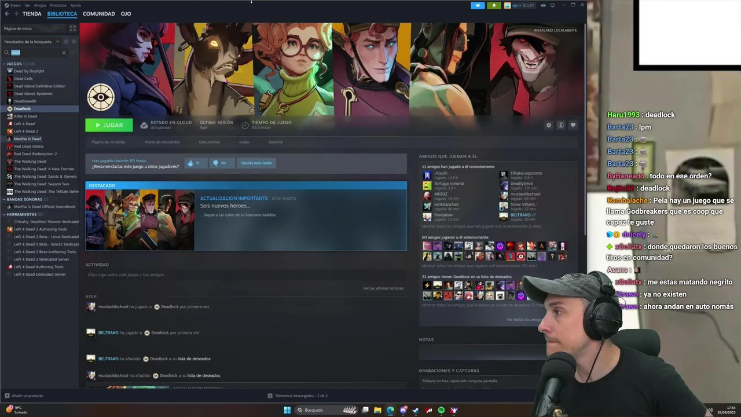Open the green notifications bell
741x417 pixels.
click(x=494, y=5)
